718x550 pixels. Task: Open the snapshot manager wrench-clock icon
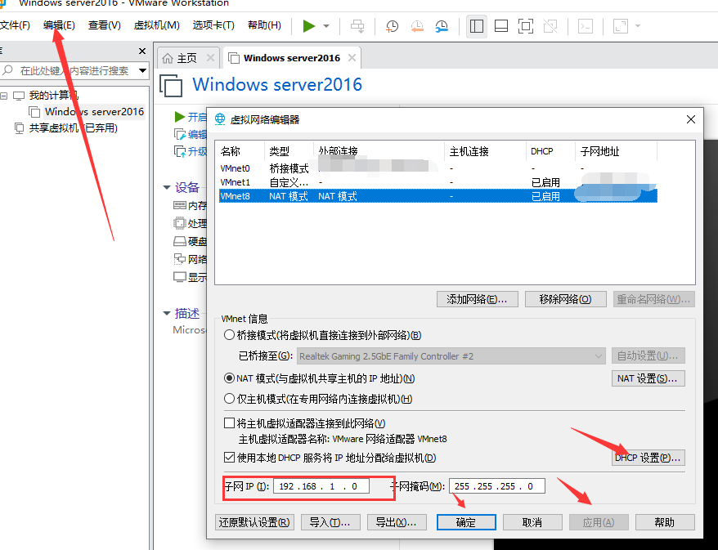pyautogui.click(x=442, y=26)
